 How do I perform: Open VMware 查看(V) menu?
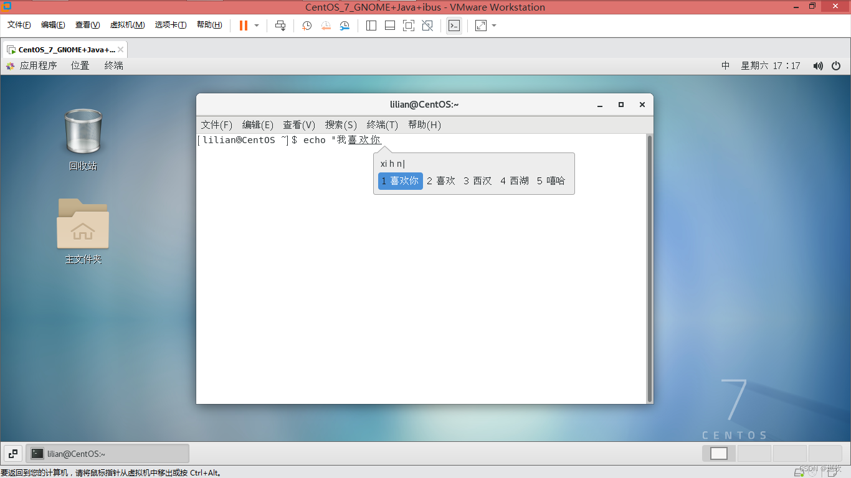87,25
